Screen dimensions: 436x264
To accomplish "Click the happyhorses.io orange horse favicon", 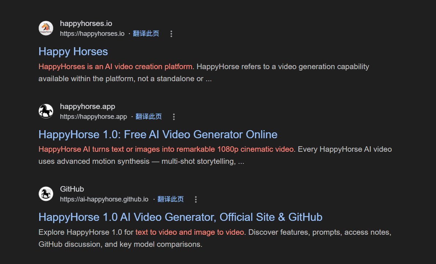I will click(46, 28).
